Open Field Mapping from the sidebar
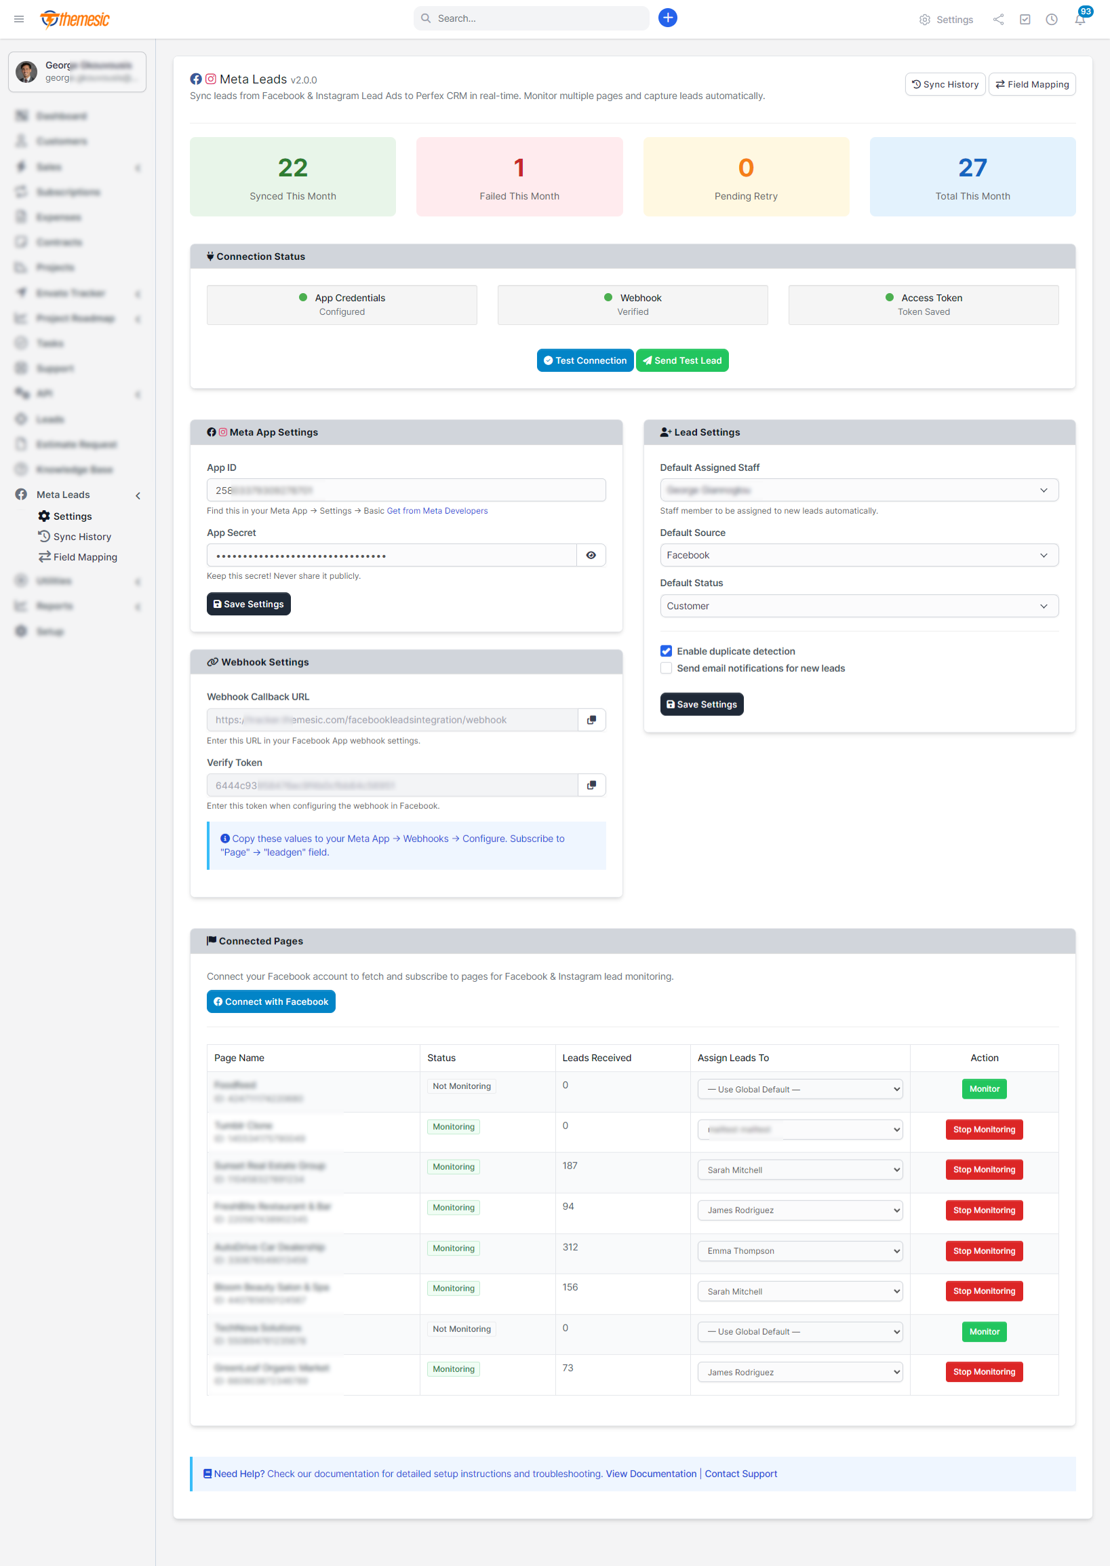 tap(85, 556)
